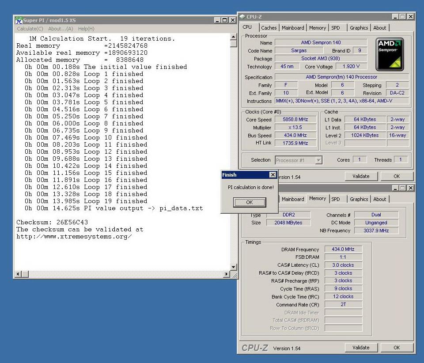Select Memory tab in lower CPU-Z window
424x363 pixels.
[x=318, y=198]
